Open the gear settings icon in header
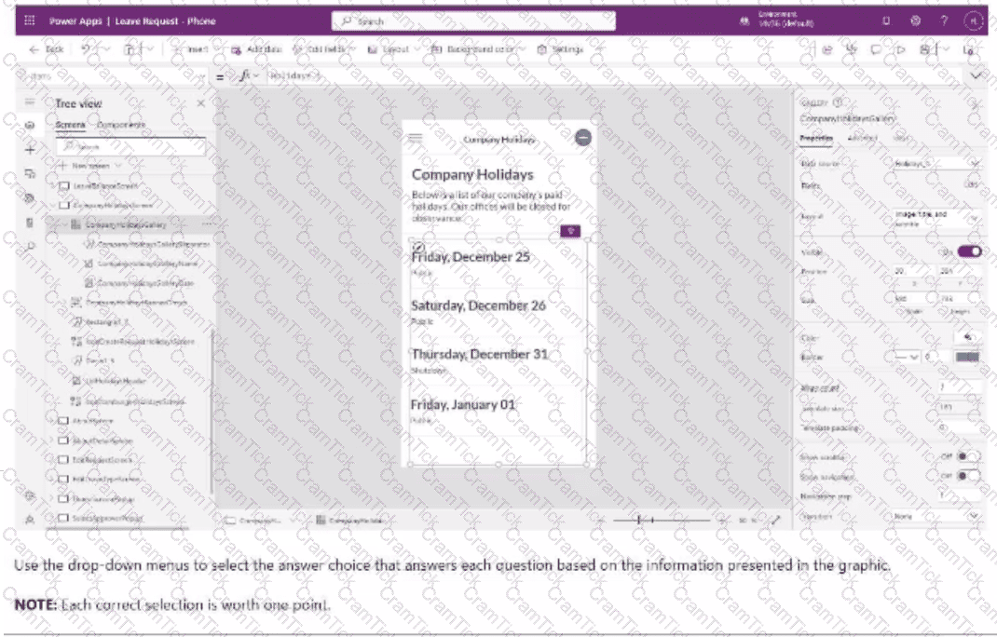The width and height of the screenshot is (997, 637). click(x=915, y=21)
